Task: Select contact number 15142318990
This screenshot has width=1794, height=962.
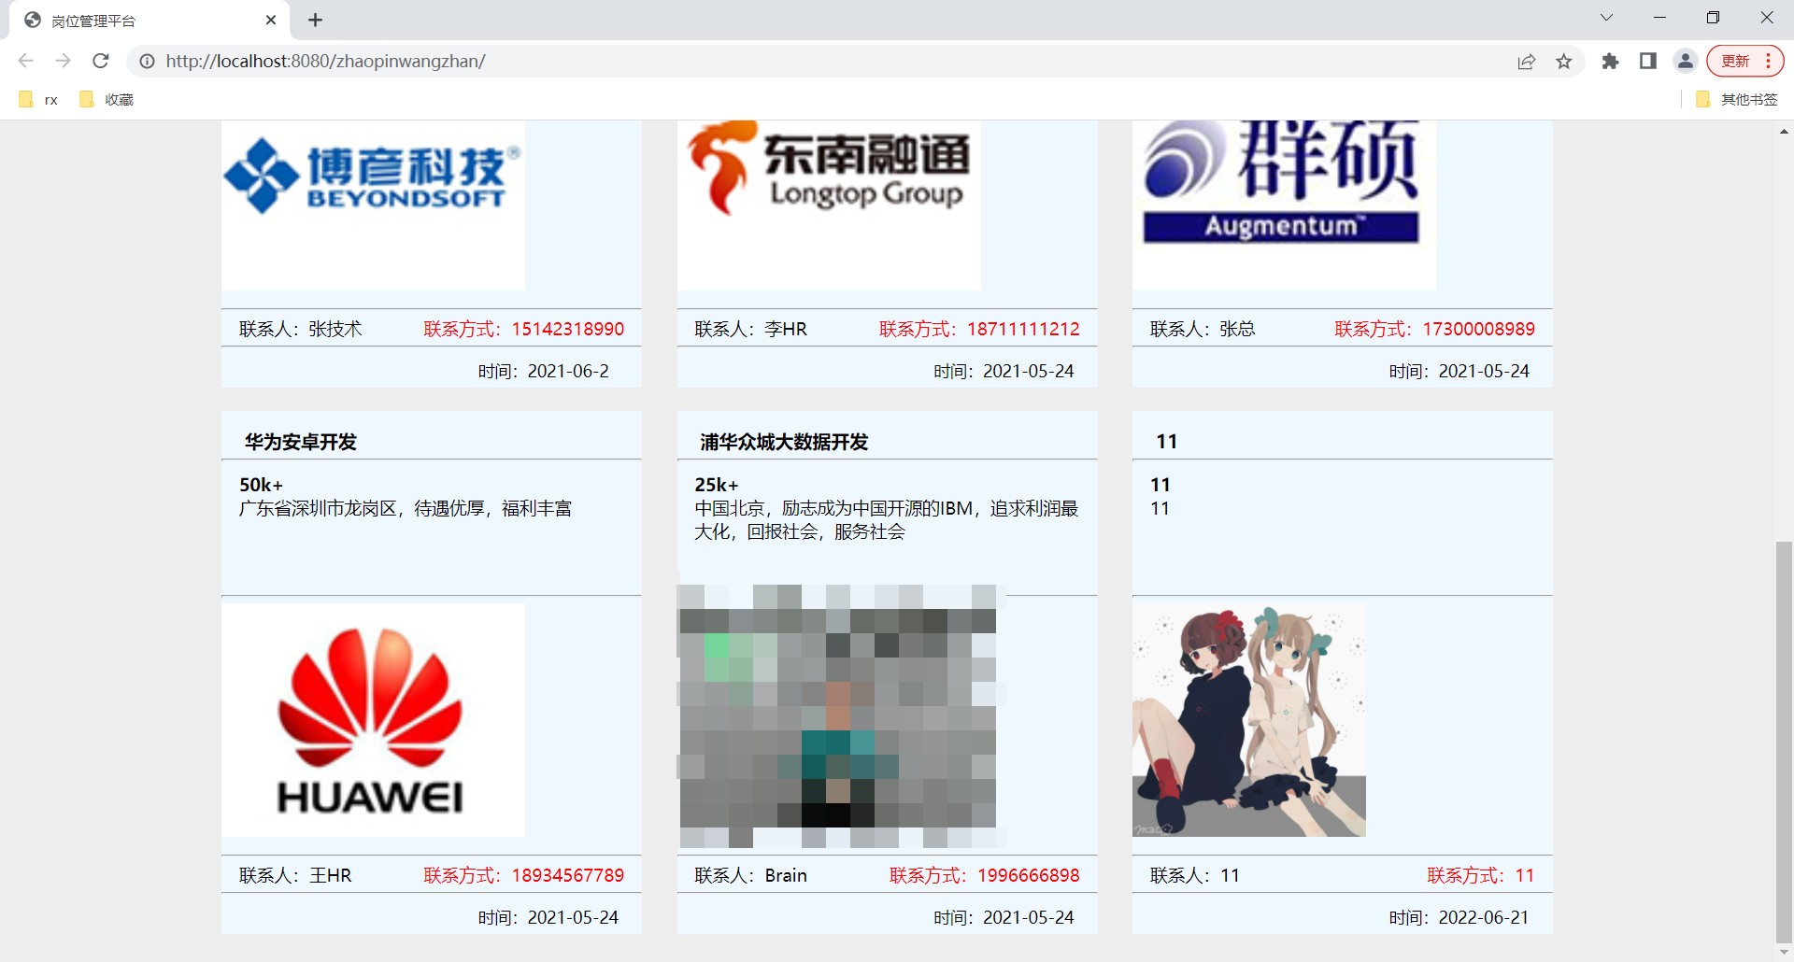Action: tap(568, 329)
